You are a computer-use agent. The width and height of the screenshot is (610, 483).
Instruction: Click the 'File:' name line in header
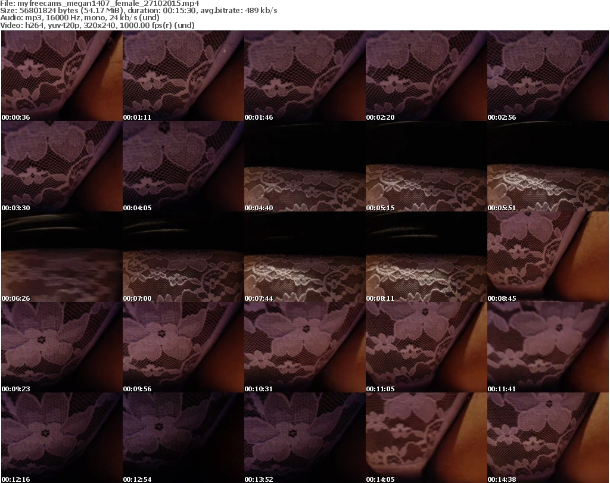[x=99, y=4]
